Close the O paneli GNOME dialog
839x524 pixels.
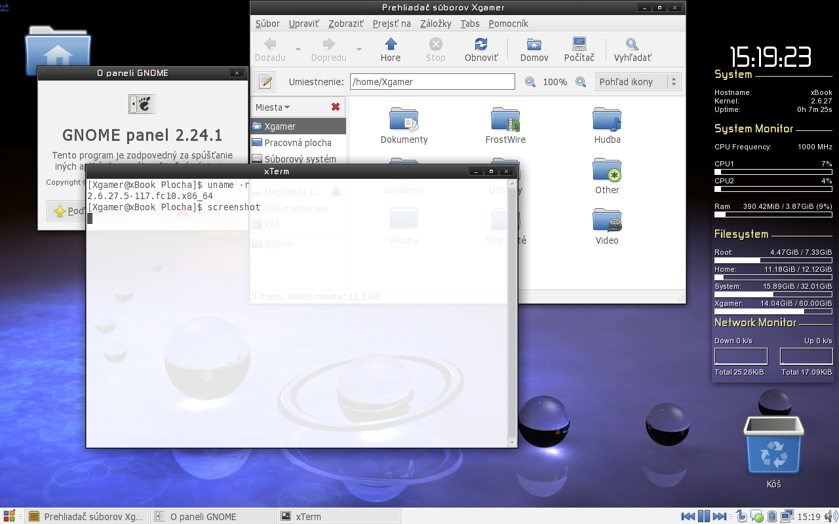(237, 73)
